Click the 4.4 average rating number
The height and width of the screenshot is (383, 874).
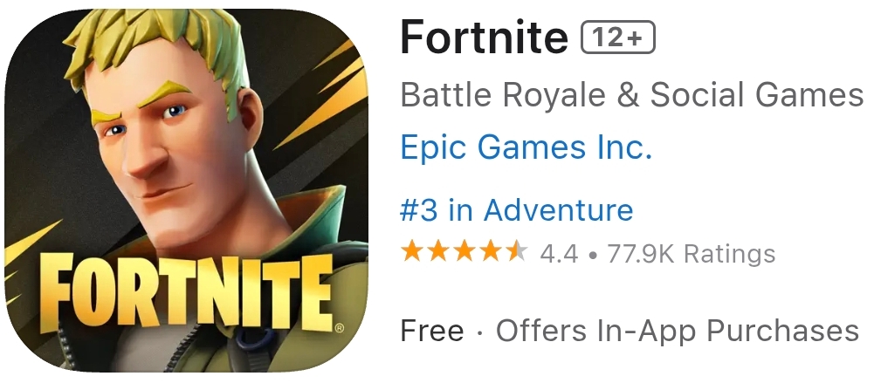pos(559,254)
